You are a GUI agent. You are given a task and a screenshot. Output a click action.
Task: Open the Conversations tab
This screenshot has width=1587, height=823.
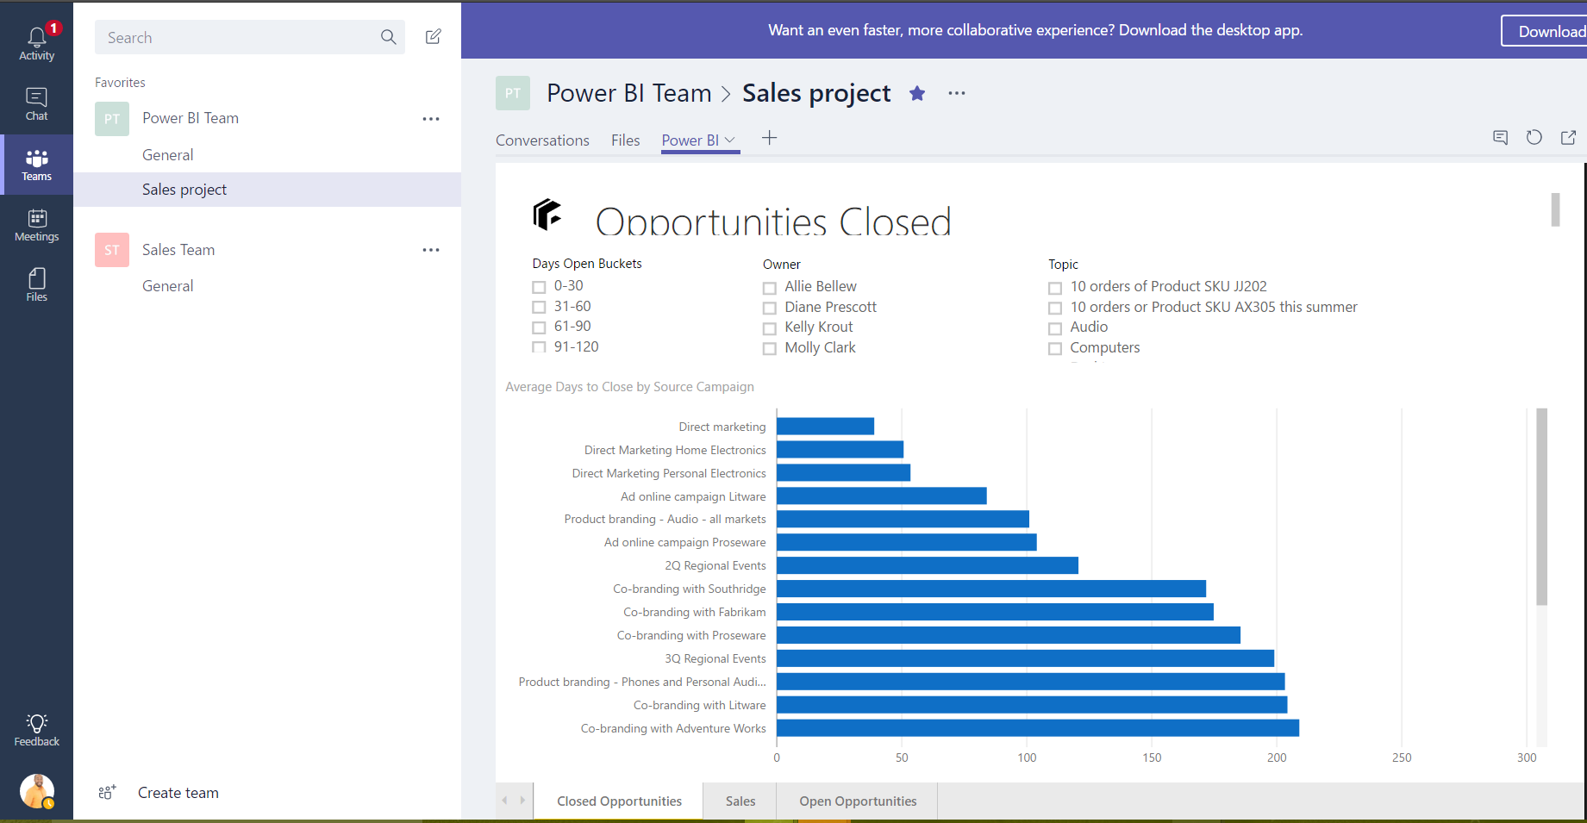[542, 140]
